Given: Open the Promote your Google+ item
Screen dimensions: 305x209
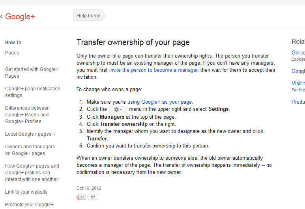Looking at the screenshot, I should pyautogui.click(x=29, y=205).
